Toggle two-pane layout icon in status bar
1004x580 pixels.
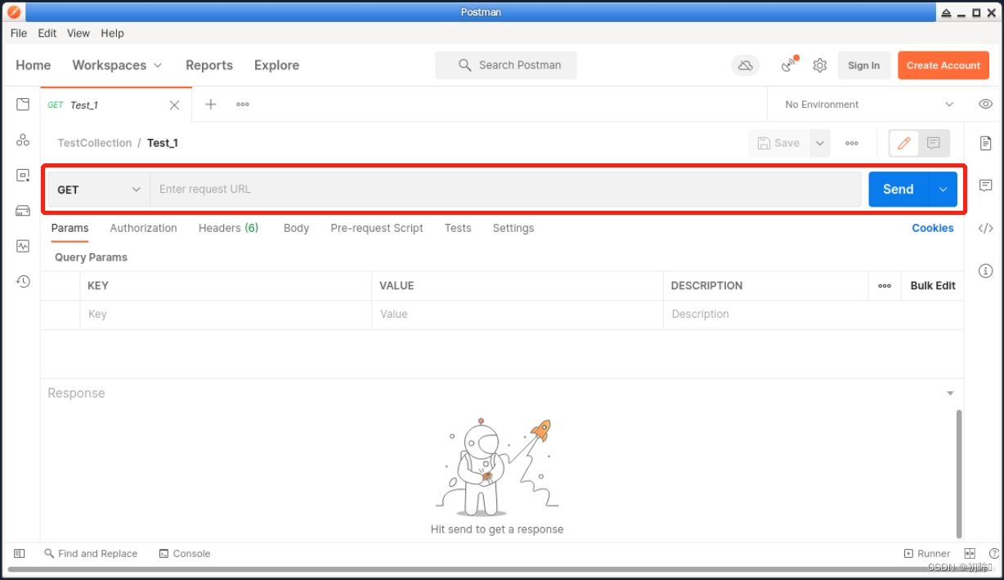(x=970, y=553)
